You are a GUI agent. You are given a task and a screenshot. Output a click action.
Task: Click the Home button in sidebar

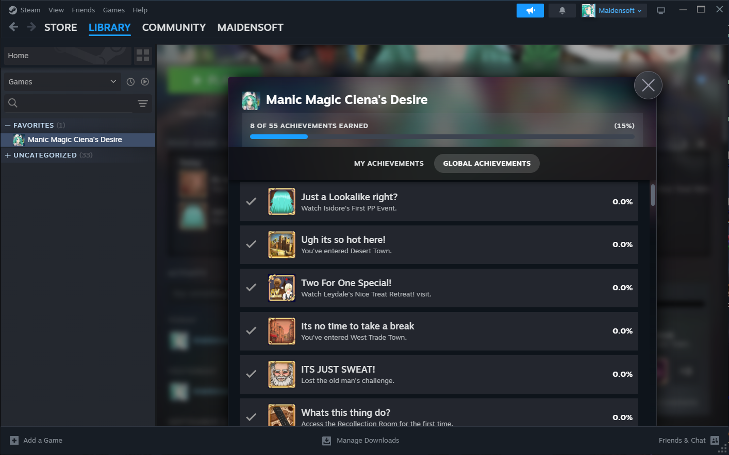(x=67, y=56)
